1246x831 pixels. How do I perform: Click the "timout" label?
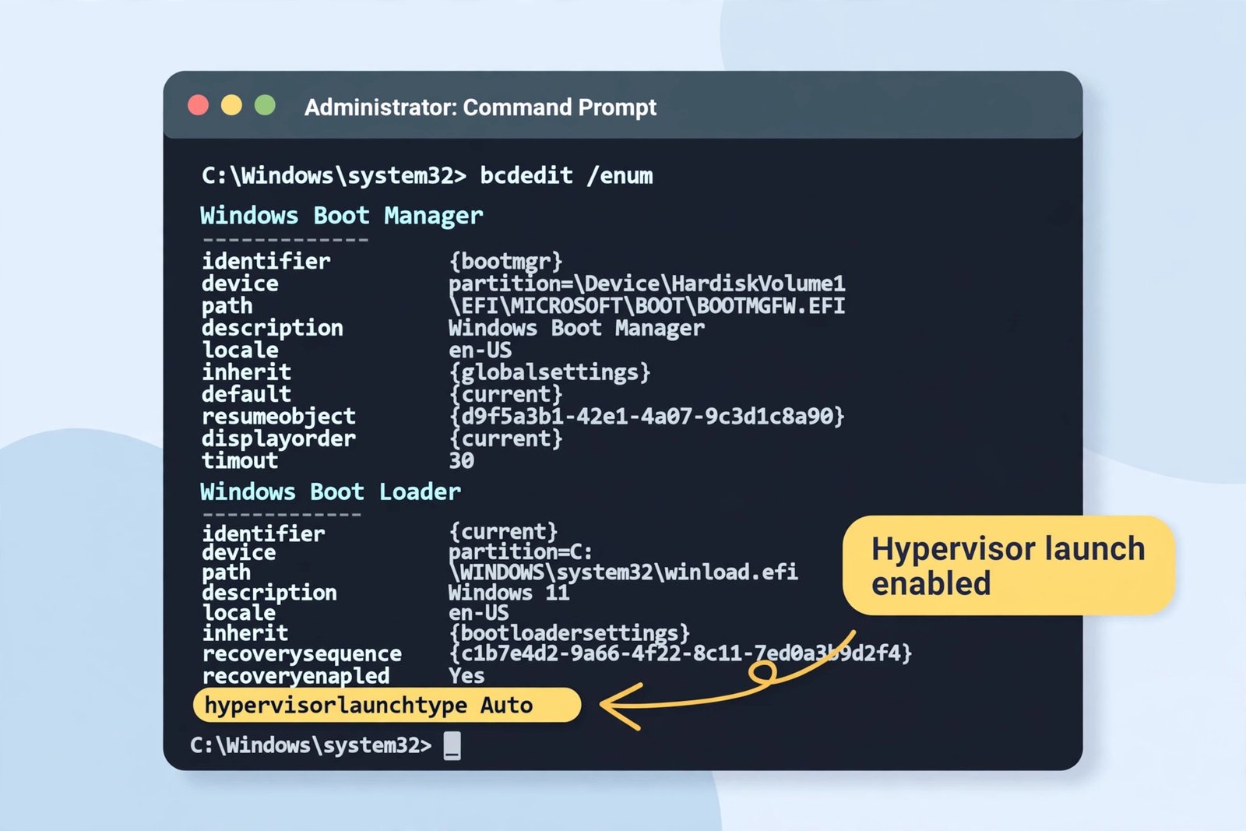[x=240, y=461]
